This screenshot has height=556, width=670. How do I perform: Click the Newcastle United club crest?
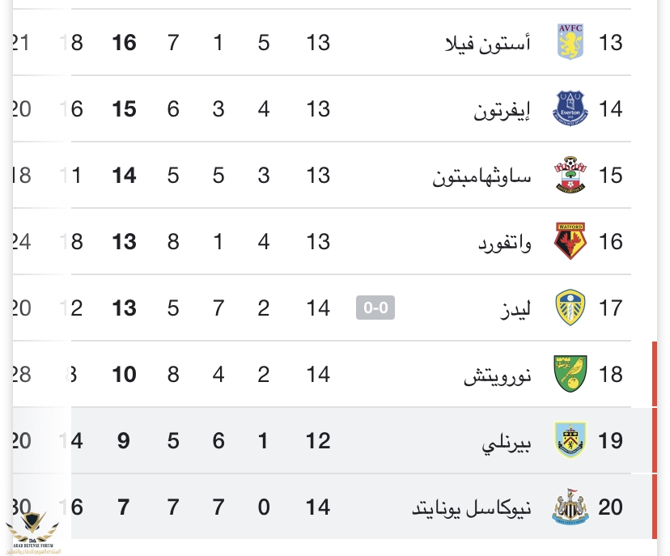570,507
